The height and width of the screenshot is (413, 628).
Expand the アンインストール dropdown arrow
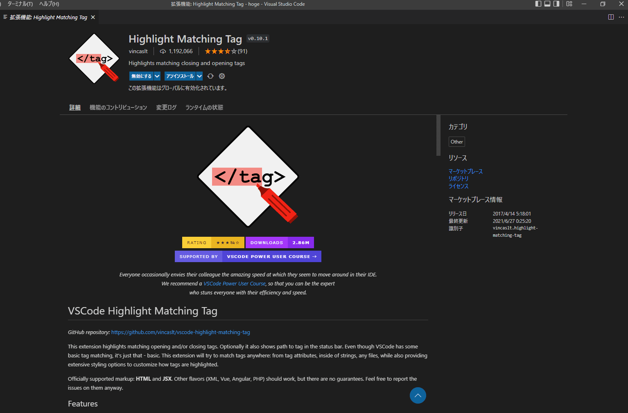(199, 76)
